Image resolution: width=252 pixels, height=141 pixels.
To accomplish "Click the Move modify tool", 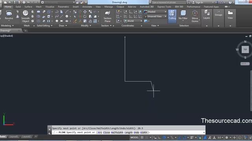I will 85,12.
